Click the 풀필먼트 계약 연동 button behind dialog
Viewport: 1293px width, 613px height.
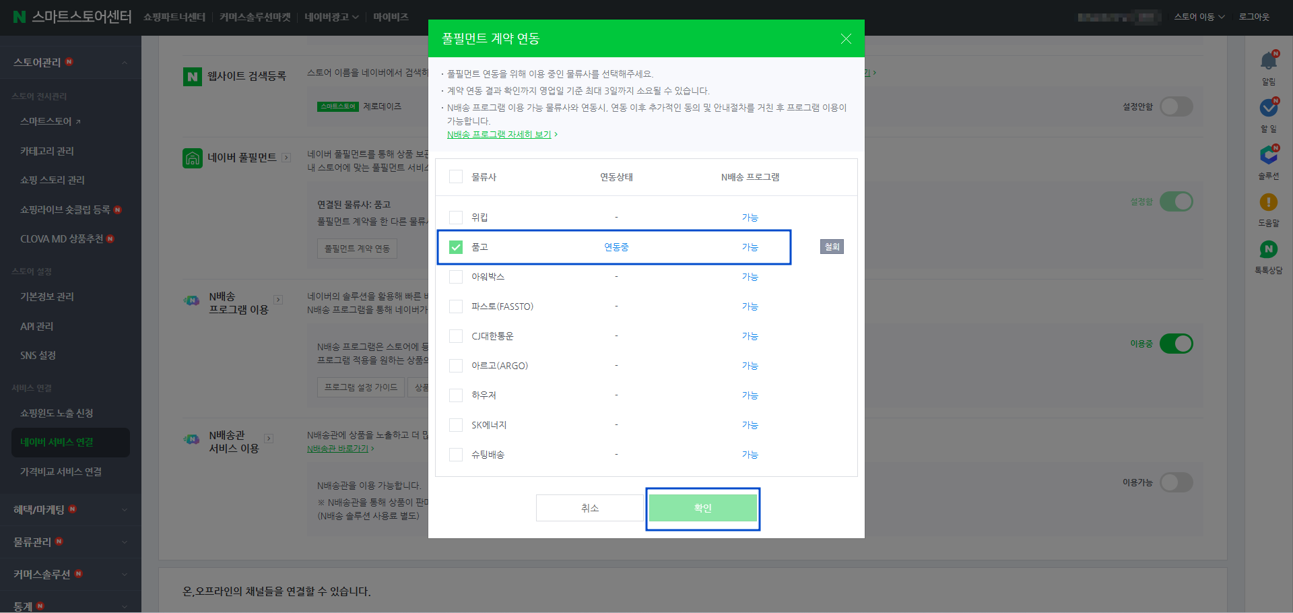coord(357,249)
